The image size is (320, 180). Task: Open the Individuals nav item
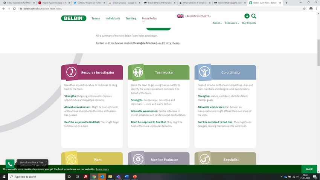(113, 18)
